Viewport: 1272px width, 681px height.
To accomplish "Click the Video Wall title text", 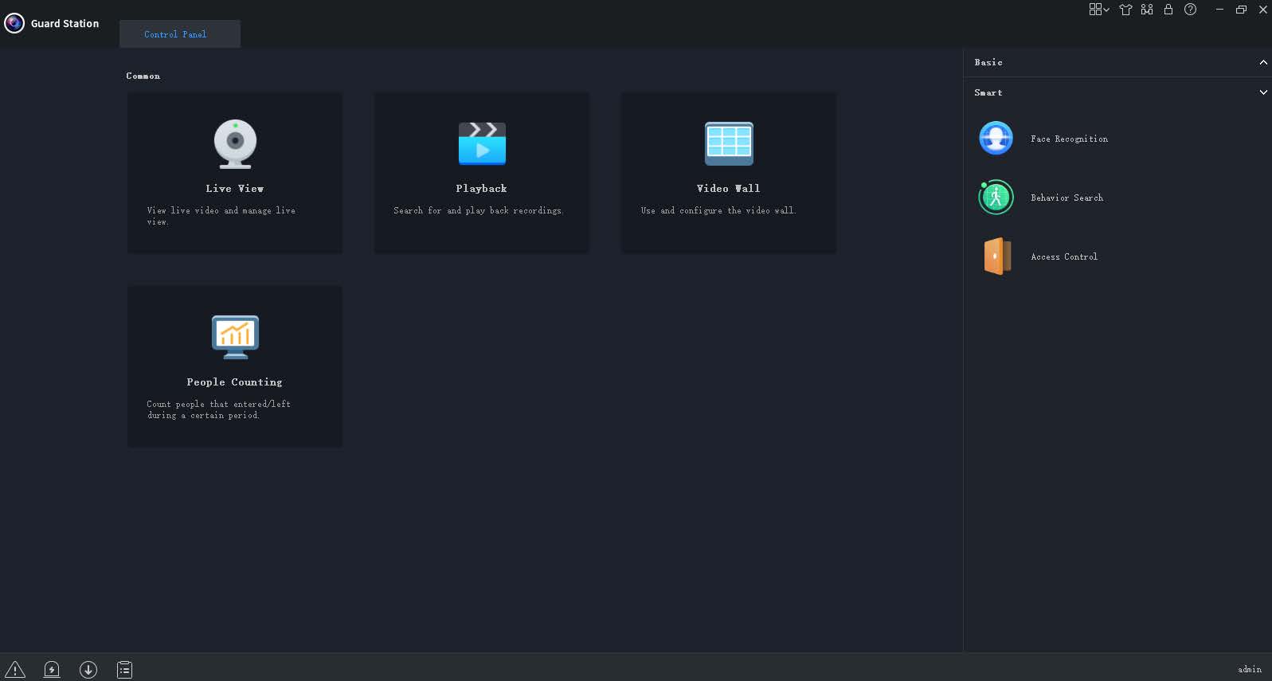I will coord(728,189).
